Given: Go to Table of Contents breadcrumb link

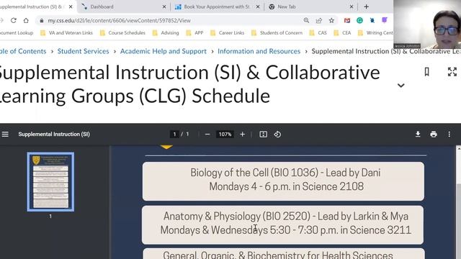Looking at the screenshot, I should (x=23, y=51).
